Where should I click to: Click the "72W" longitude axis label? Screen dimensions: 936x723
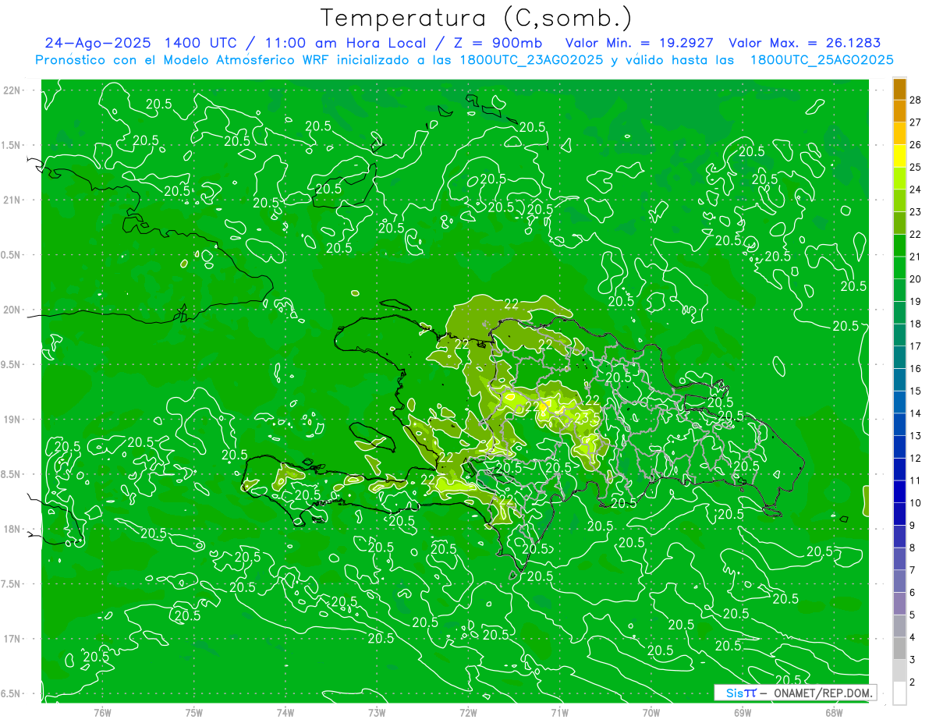click(x=468, y=712)
